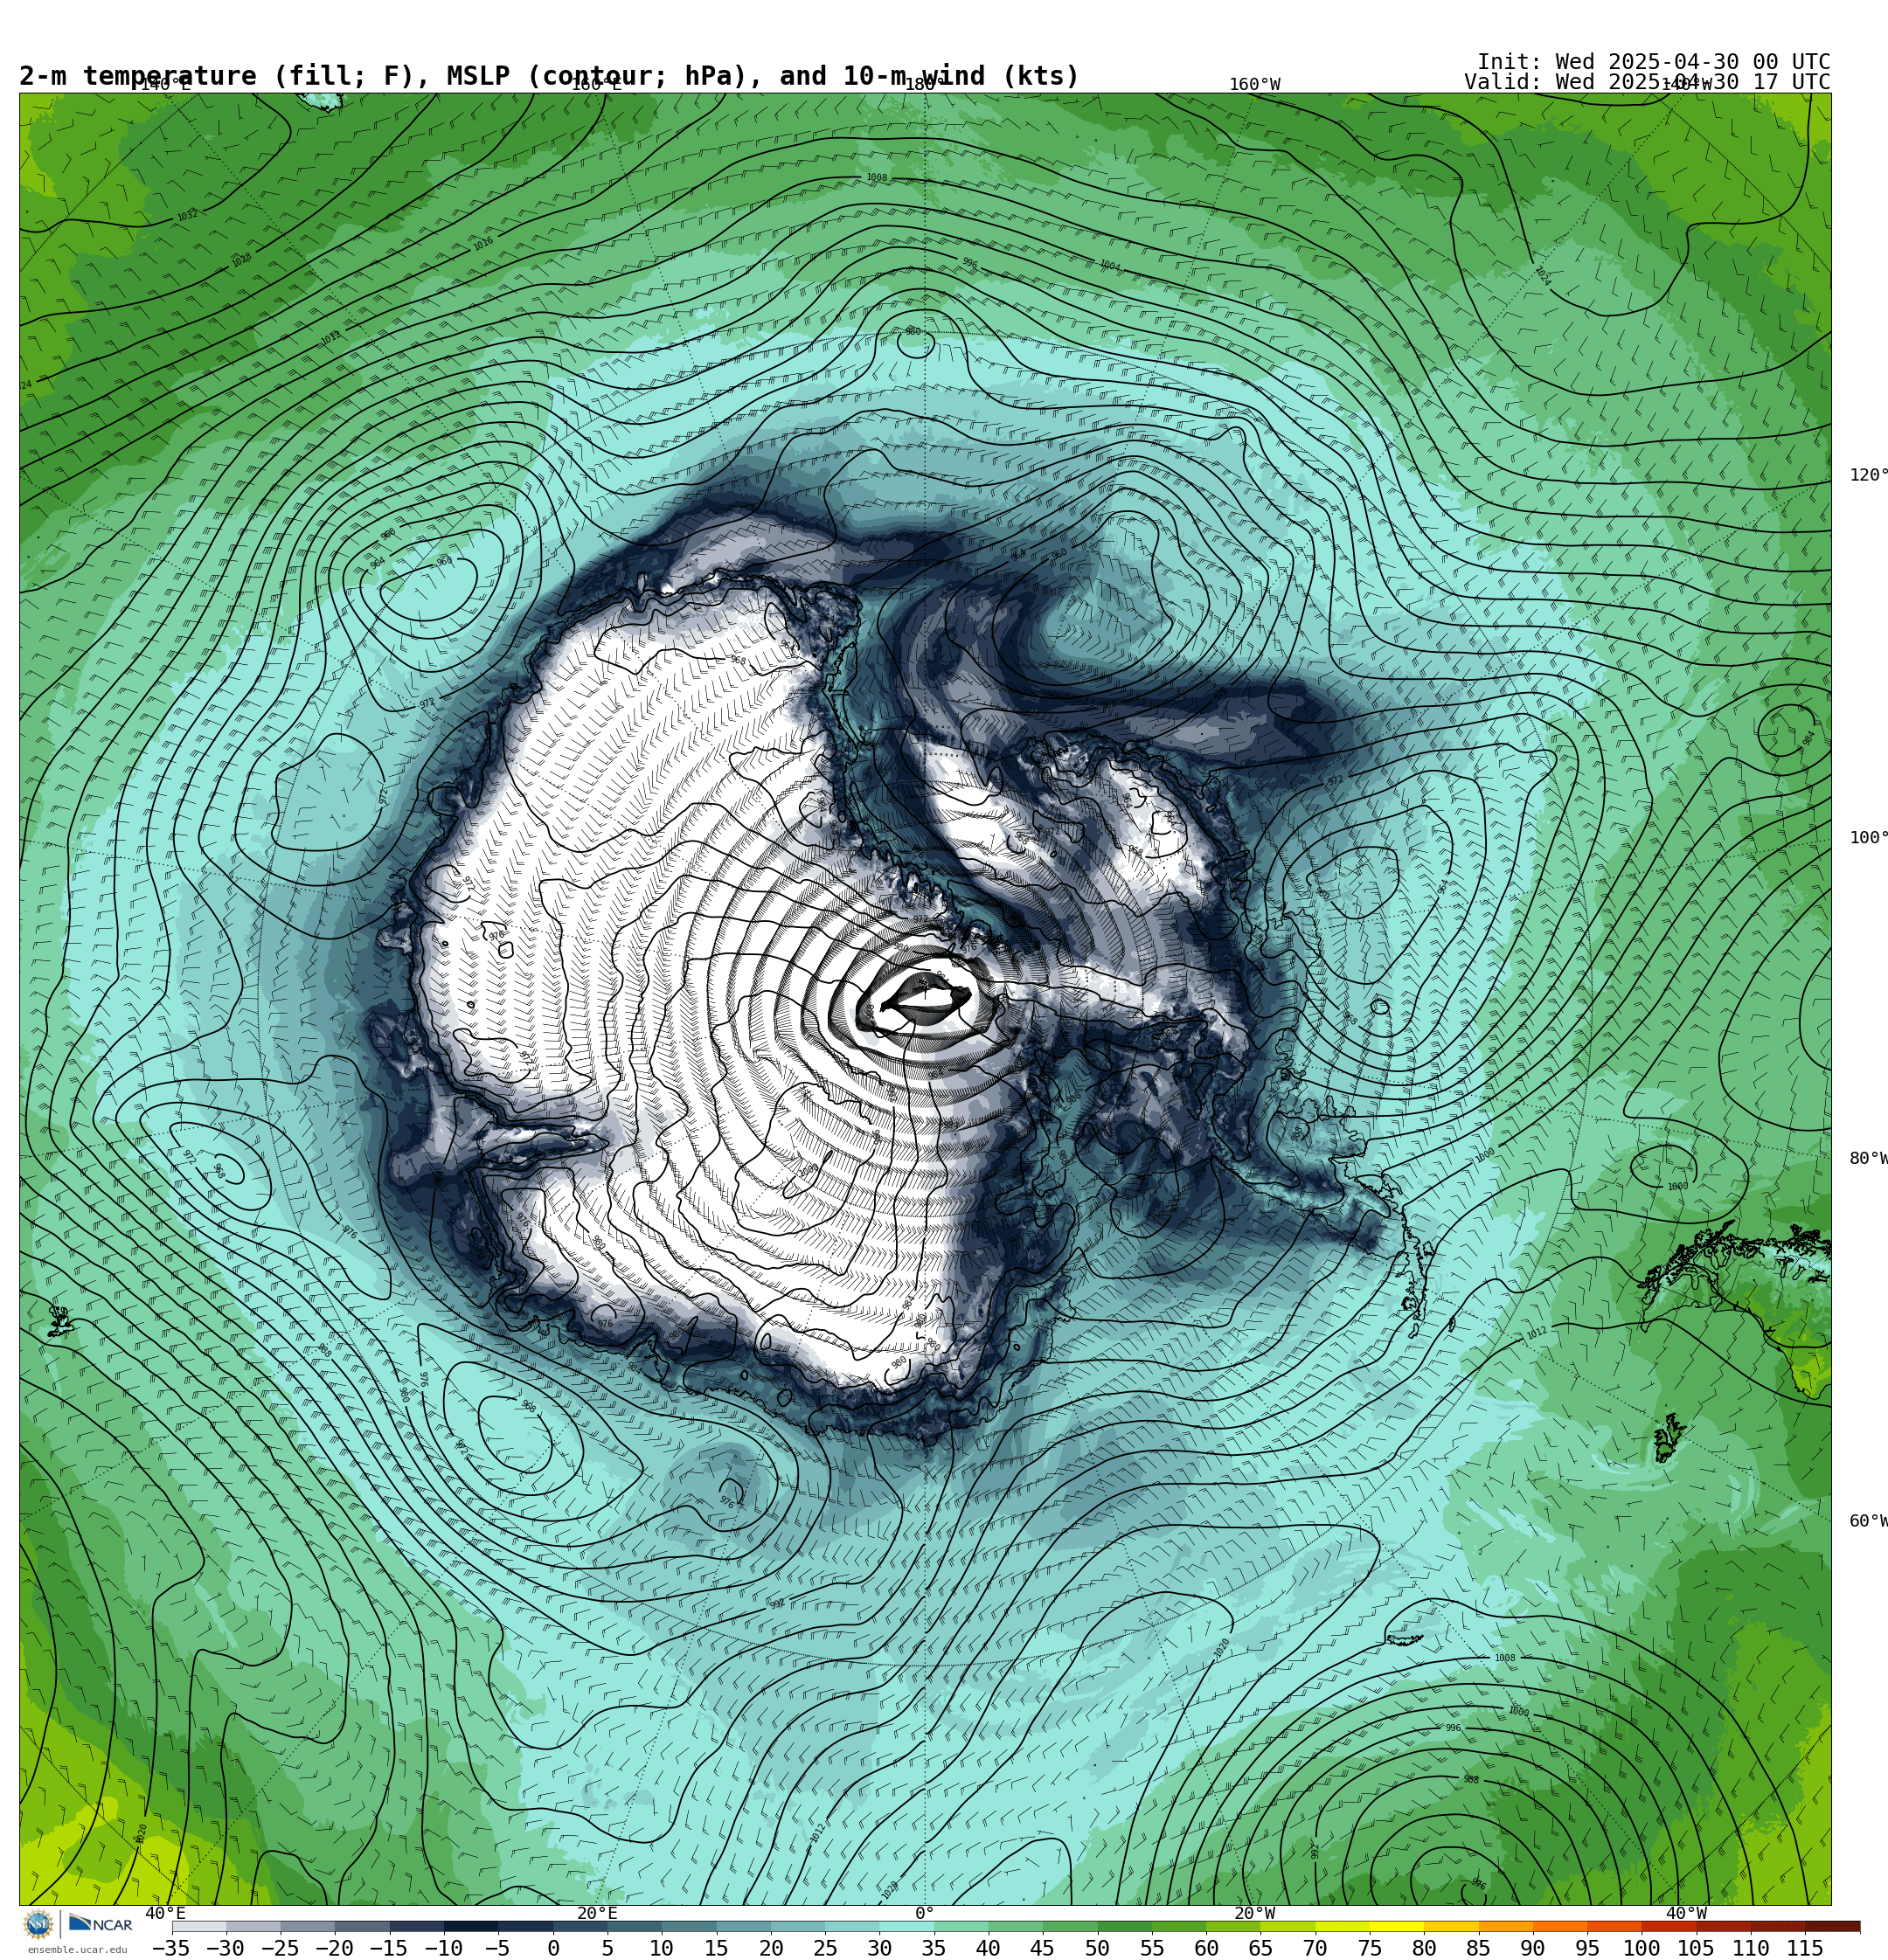Click the 1032 isobar contour label
The width and height of the screenshot is (1888, 1960).
[x=187, y=215]
